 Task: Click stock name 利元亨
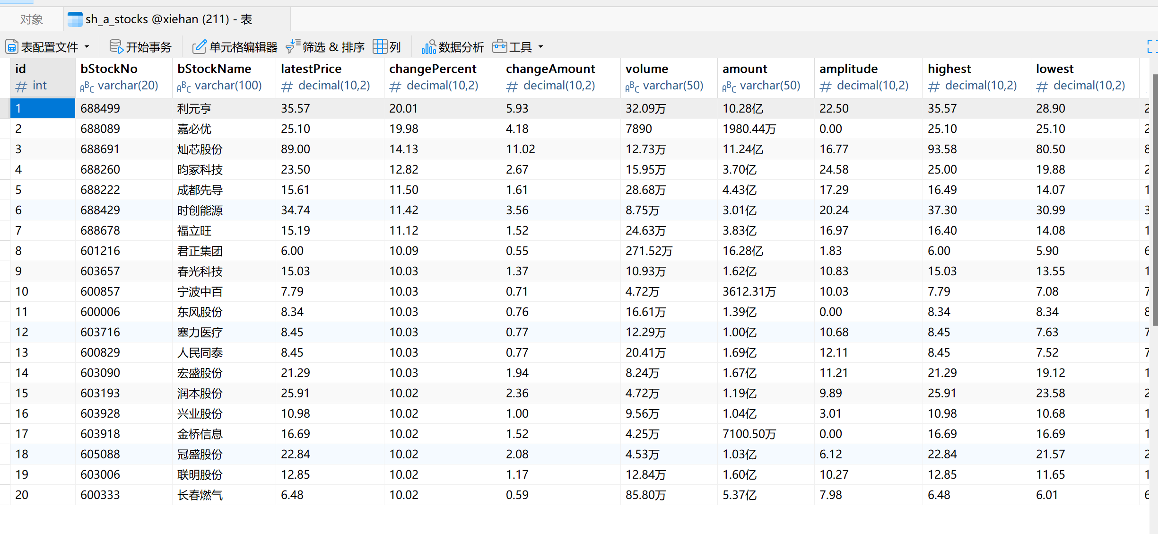(194, 108)
